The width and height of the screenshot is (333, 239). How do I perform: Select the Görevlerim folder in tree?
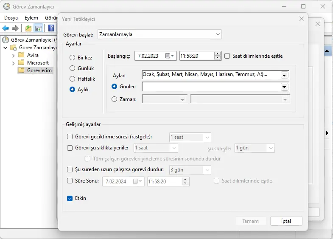(x=40, y=70)
